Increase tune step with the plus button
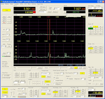Viewport: 105px width, 99px height. (60, 9)
